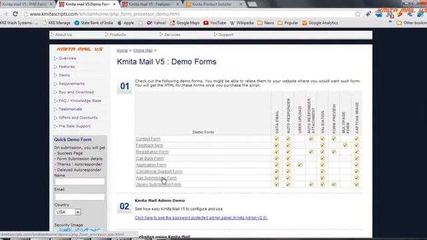The width and height of the screenshot is (427, 240).
Task: Open the Requirements sidebar link
Action: (x=71, y=83)
